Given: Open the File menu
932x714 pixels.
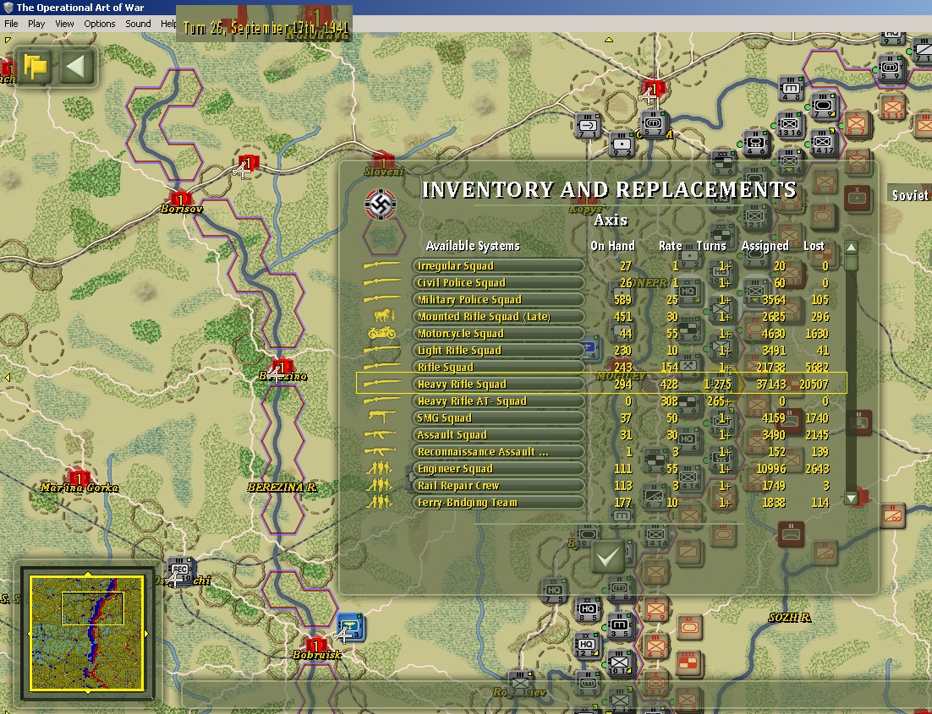Looking at the screenshot, I should tap(11, 24).
